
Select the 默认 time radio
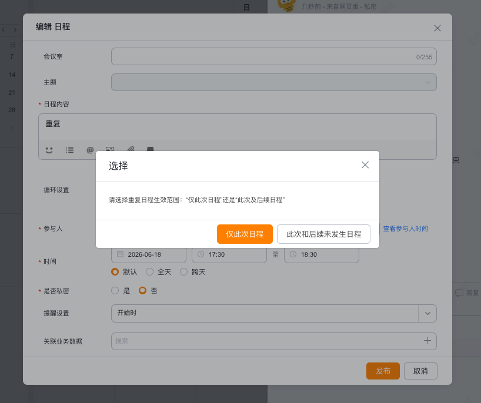115,272
